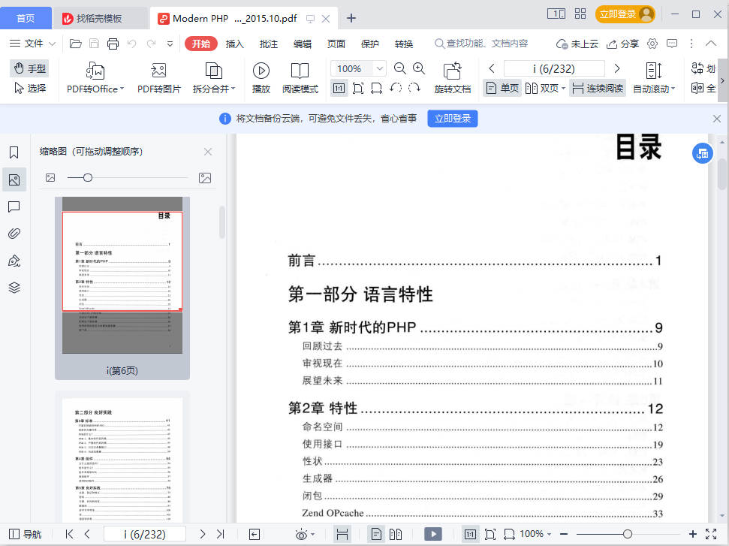
Task: Click the PDF转Office conversion icon
Action: tap(95, 71)
